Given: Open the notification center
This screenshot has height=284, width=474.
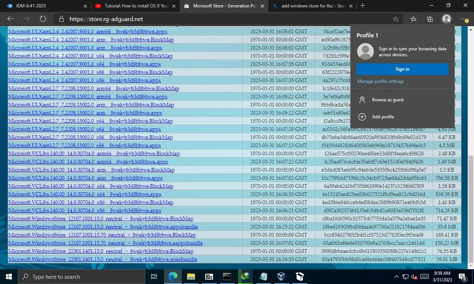Looking at the screenshot, I should 463,277.
